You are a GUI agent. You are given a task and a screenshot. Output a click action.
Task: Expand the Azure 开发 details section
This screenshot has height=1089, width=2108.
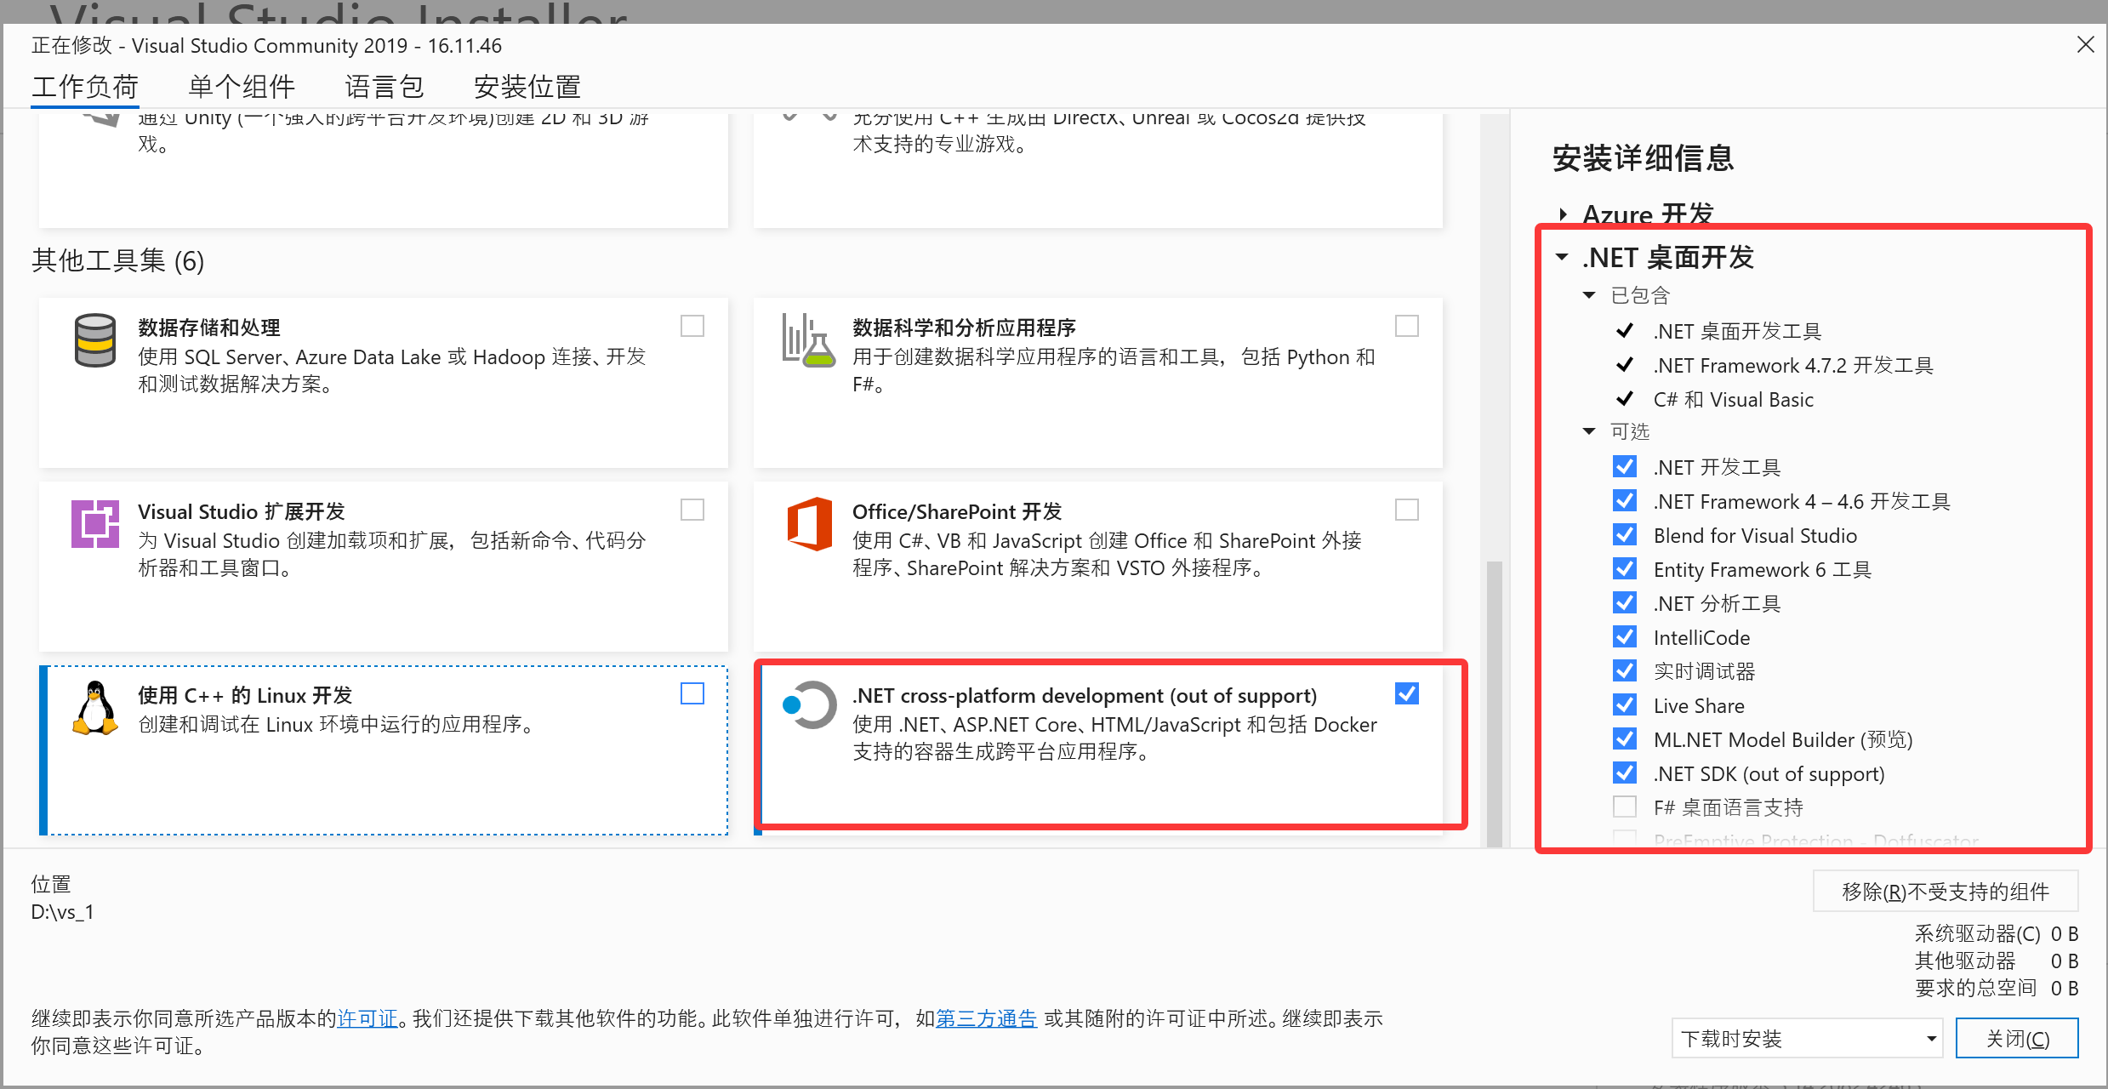tap(1564, 214)
